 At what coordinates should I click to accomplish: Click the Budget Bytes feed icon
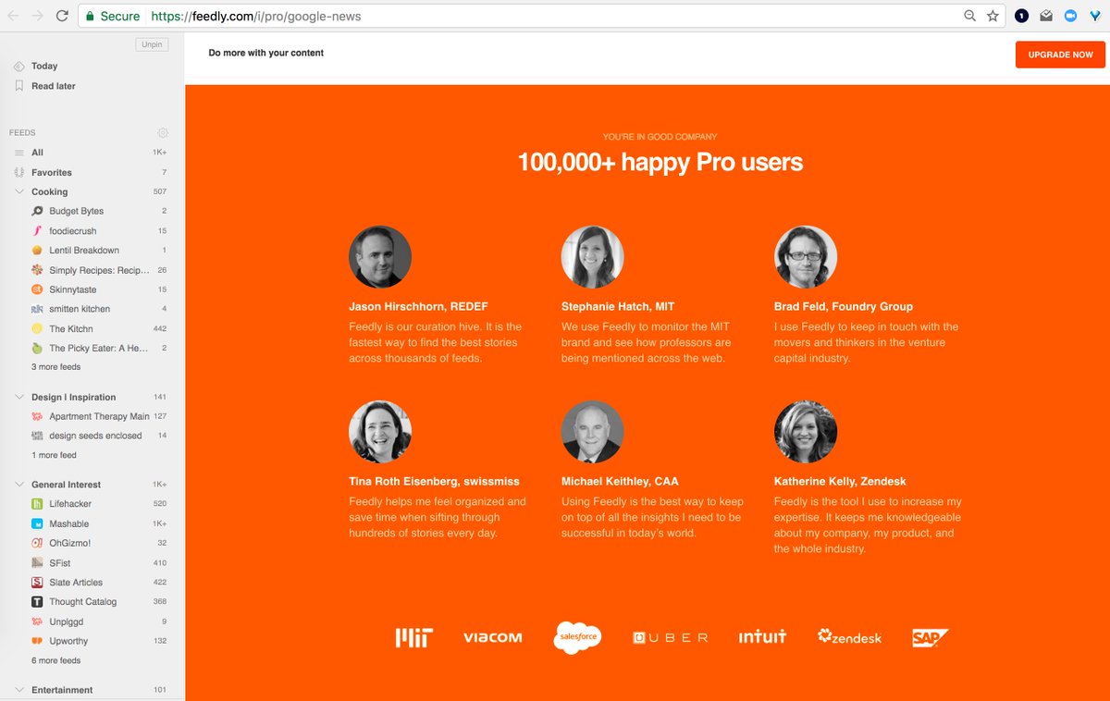pos(37,211)
